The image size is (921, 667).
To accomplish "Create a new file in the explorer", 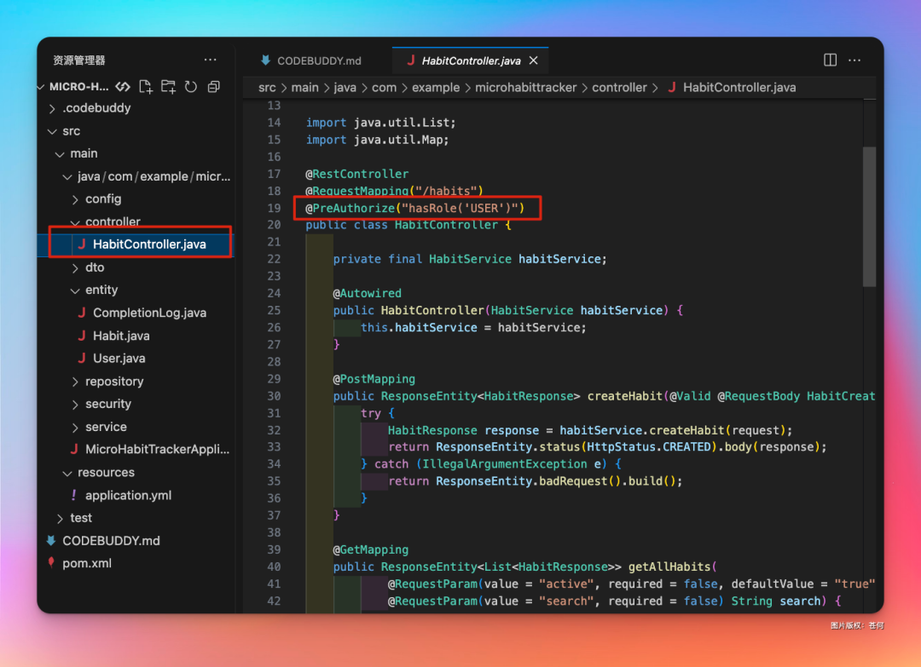I will 146,87.
